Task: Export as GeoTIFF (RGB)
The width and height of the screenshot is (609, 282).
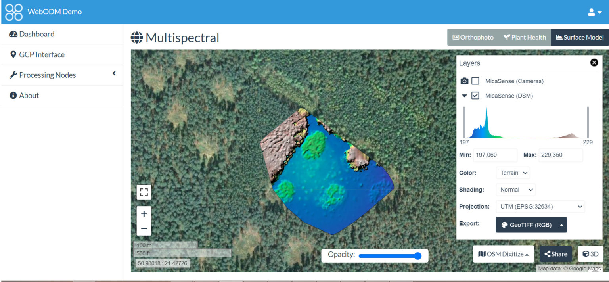Action: point(531,225)
